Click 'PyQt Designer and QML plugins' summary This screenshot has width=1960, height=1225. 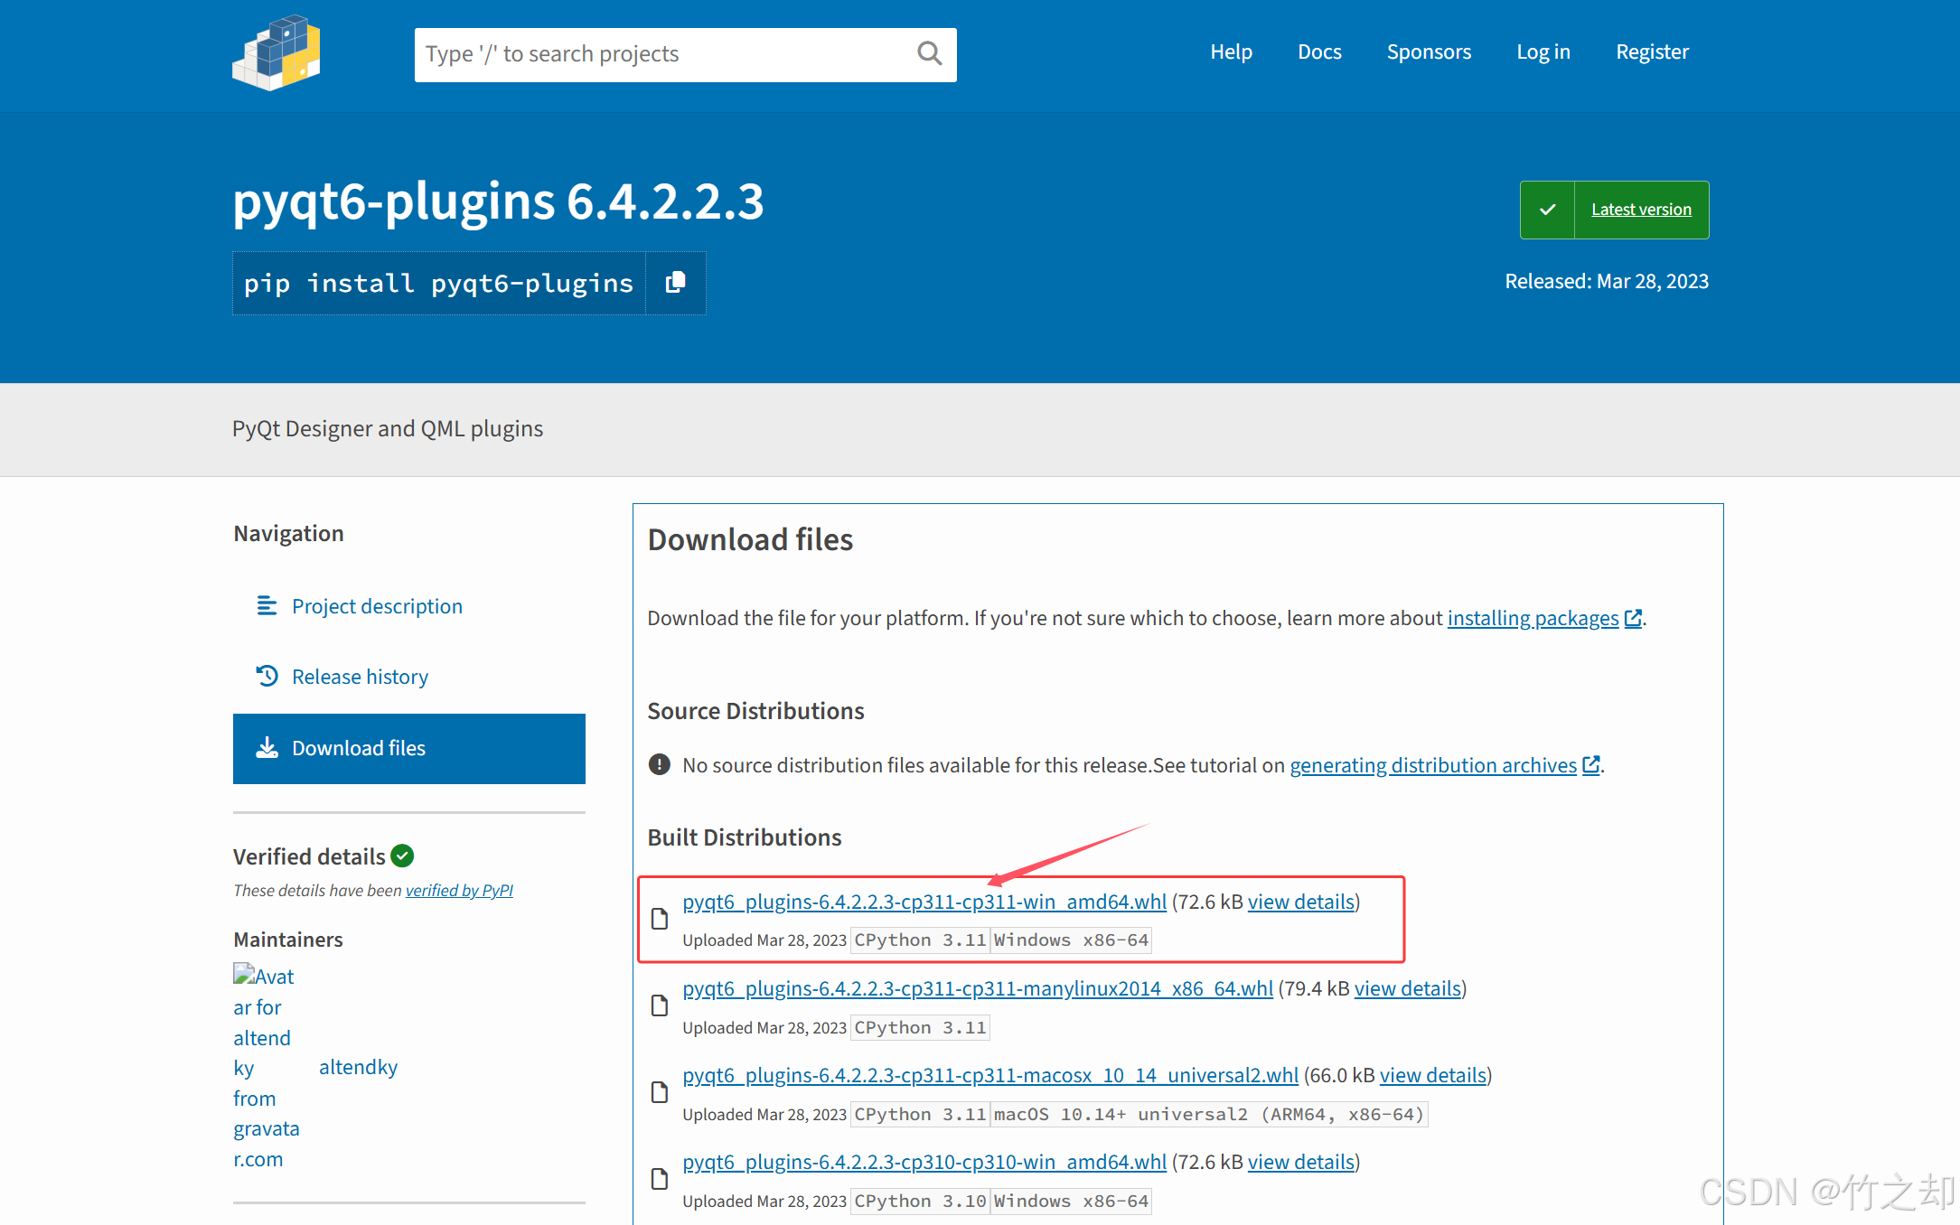(x=388, y=428)
